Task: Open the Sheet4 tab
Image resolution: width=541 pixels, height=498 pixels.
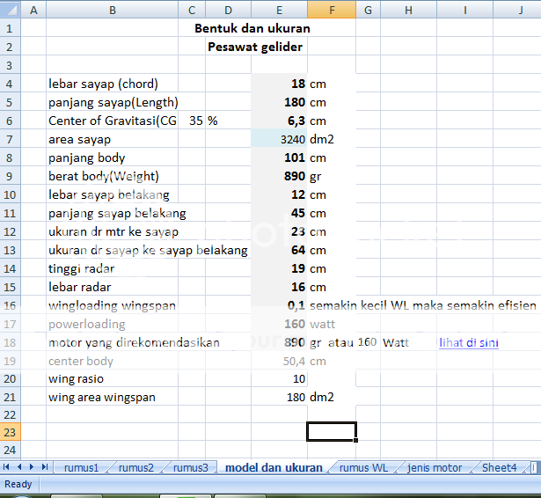Action: (x=499, y=467)
